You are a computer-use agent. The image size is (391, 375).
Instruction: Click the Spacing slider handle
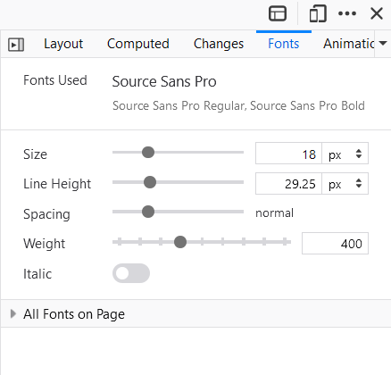point(148,212)
